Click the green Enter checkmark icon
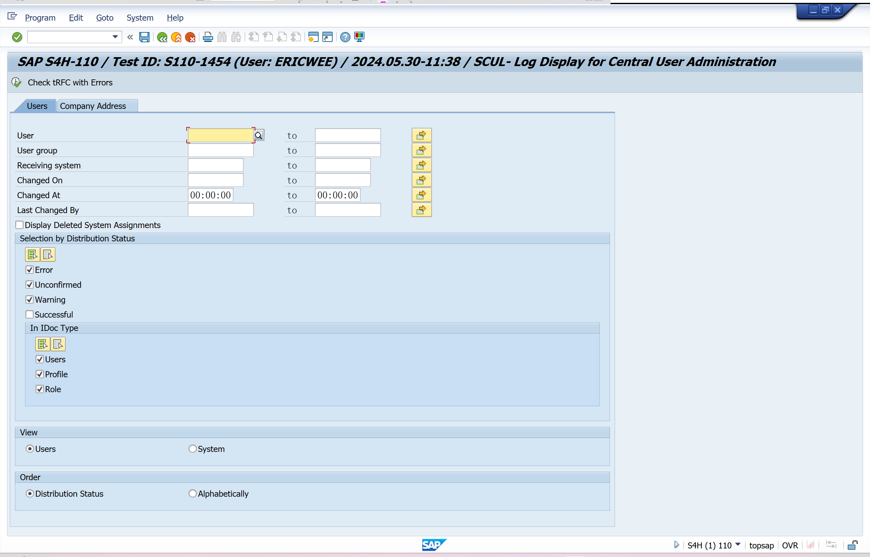The width and height of the screenshot is (870, 557). [x=17, y=37]
